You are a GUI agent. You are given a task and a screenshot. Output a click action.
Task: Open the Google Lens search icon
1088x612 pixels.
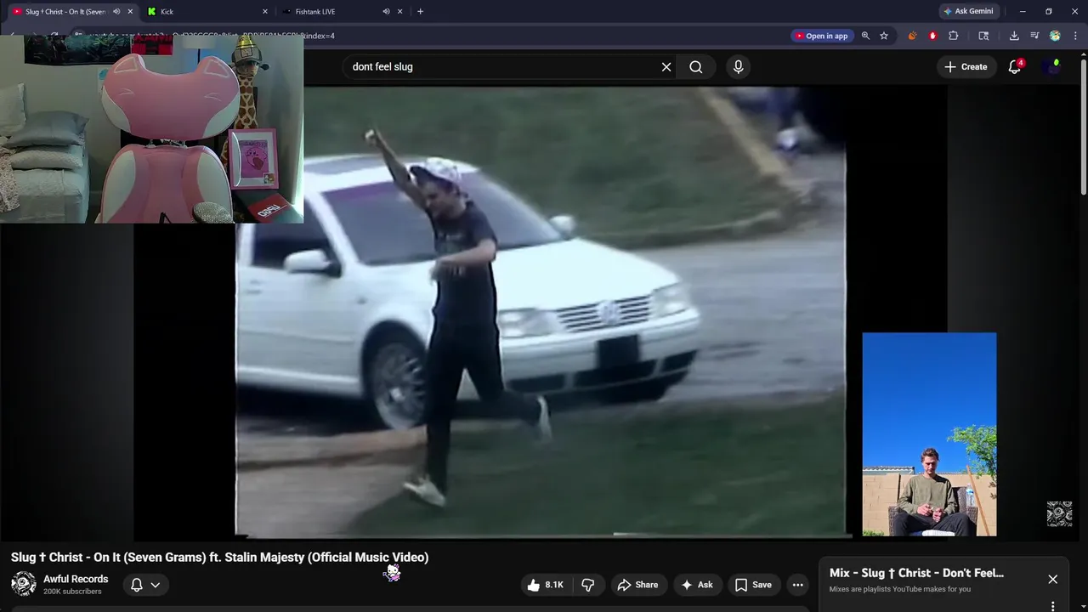pos(983,36)
